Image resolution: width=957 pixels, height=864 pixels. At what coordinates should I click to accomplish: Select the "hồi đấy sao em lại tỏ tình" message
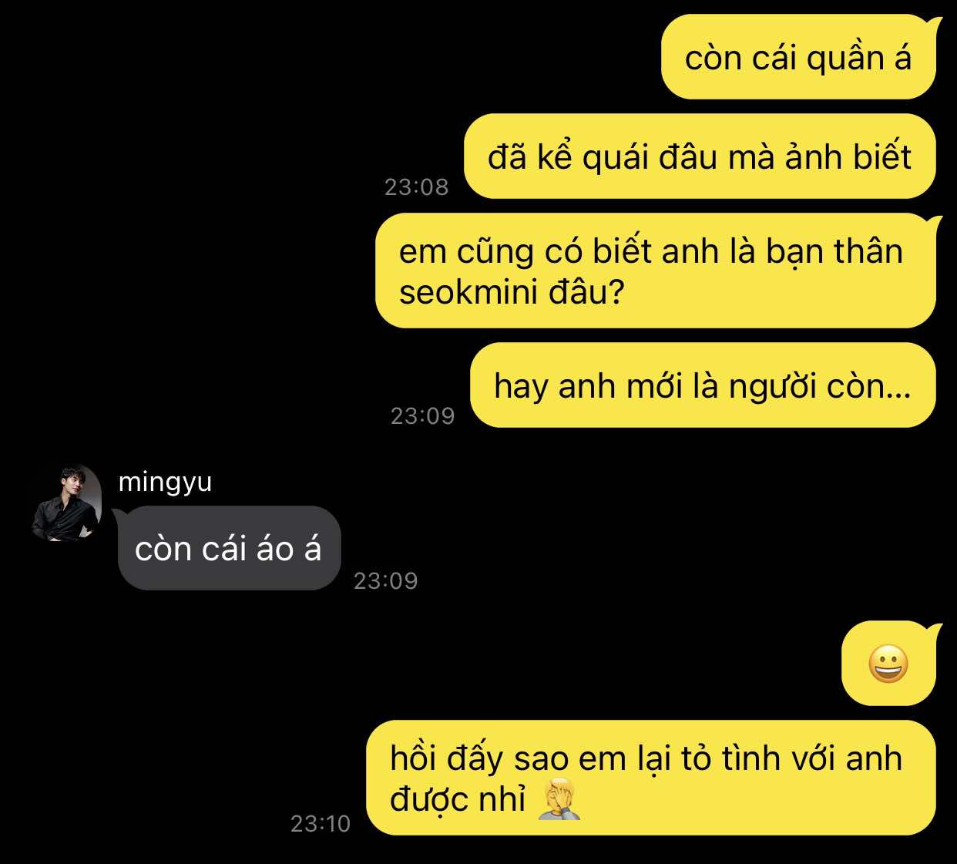click(x=651, y=778)
